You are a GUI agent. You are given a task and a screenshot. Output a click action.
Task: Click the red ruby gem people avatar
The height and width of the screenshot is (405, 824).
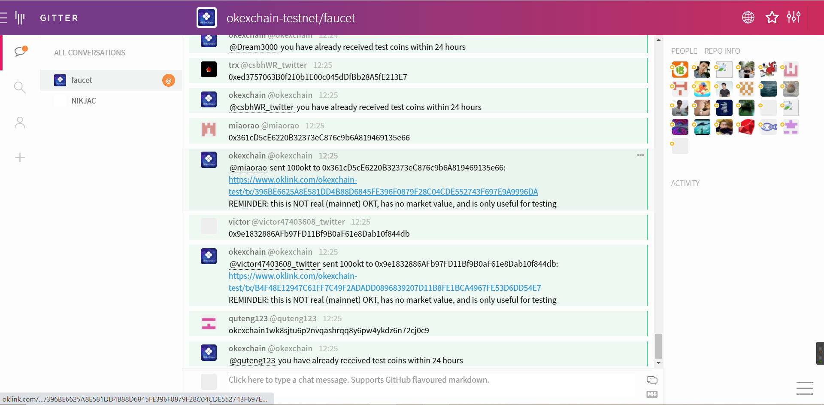746,127
